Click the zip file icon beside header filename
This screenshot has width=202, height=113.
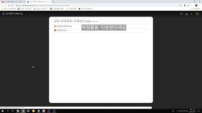coord(3,13)
